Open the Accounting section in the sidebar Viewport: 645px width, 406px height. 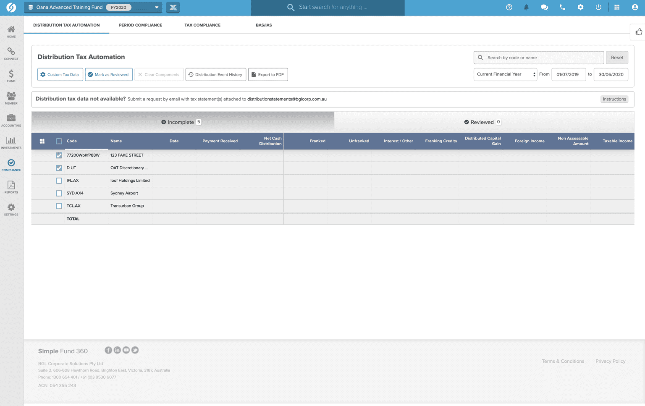coord(11,120)
